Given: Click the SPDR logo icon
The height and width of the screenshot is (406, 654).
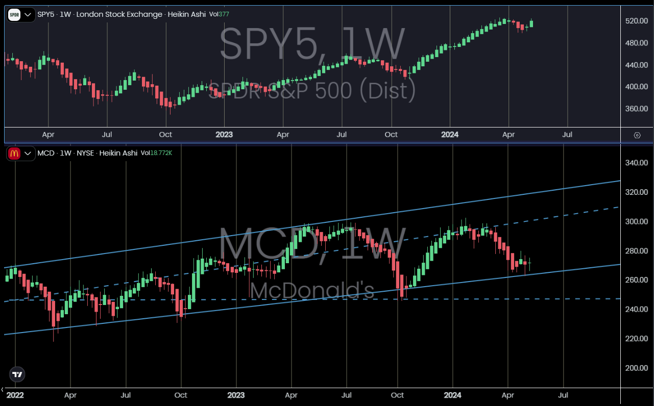Looking at the screenshot, I should pyautogui.click(x=15, y=14).
